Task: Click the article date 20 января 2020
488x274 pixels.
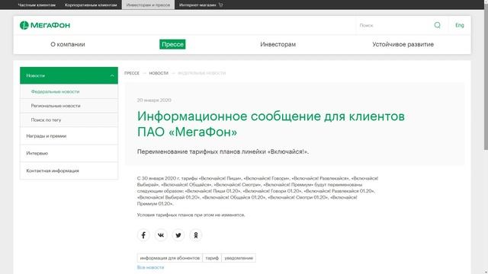Action: (x=154, y=100)
